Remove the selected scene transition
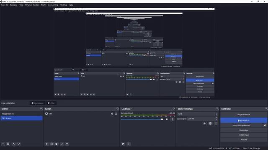Image resolution: width=268 pixels, height=150 pixels. click(210, 123)
